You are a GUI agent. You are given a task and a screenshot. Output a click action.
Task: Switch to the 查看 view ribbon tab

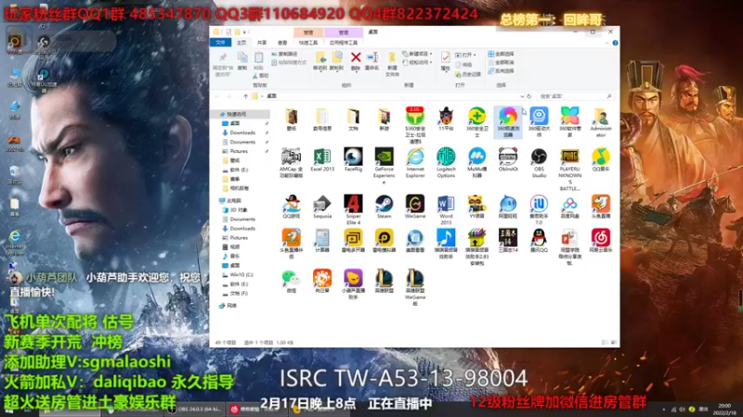coord(282,43)
